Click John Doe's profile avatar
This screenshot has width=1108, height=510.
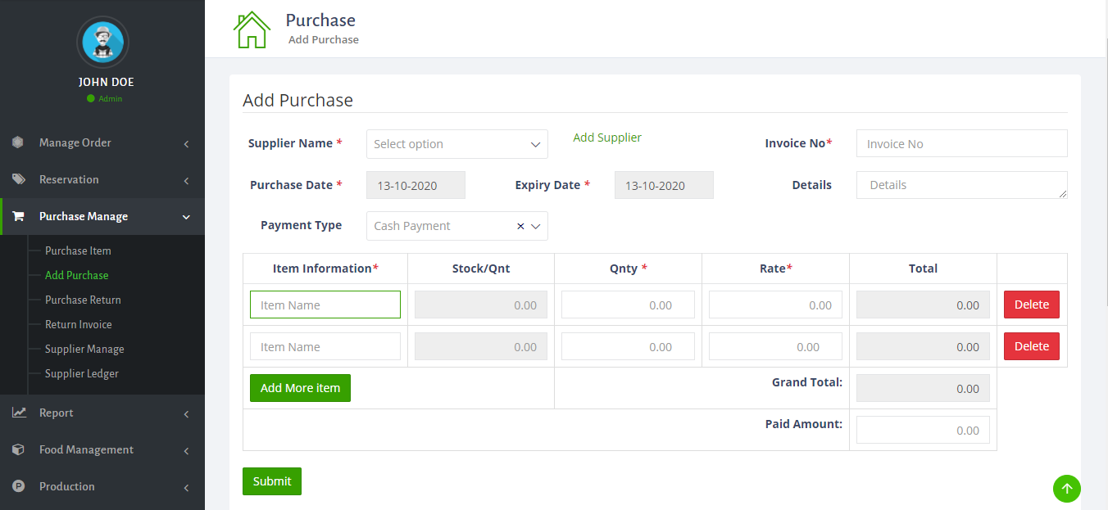pos(102,42)
